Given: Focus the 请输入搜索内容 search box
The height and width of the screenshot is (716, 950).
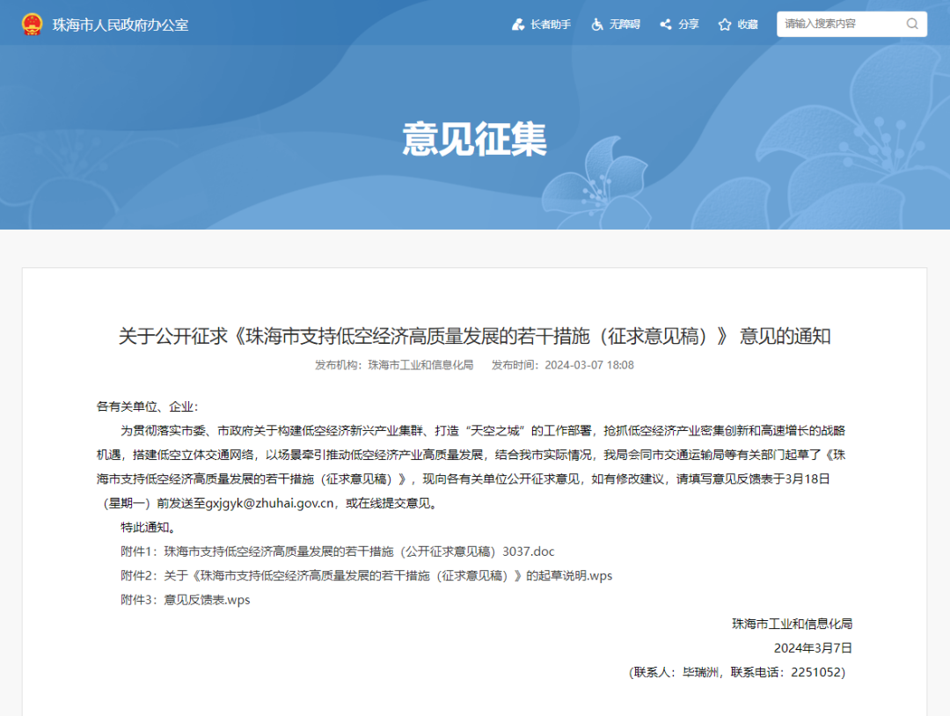Looking at the screenshot, I should pos(840,24).
